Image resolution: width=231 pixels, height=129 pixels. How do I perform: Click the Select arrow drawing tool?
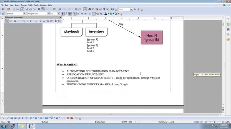(x=3, y=118)
